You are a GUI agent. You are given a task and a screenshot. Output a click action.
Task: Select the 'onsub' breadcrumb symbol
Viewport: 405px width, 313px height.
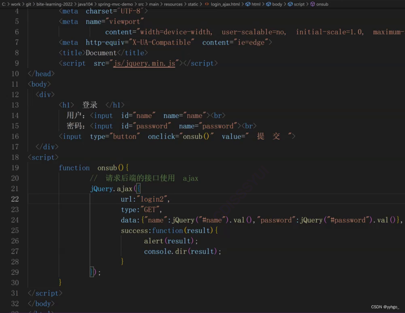coord(322,4)
